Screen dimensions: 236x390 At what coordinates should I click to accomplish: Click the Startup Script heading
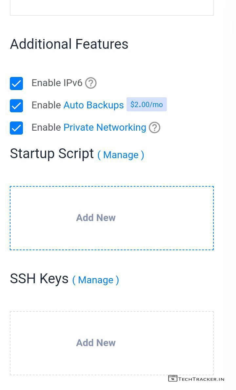tap(52, 154)
